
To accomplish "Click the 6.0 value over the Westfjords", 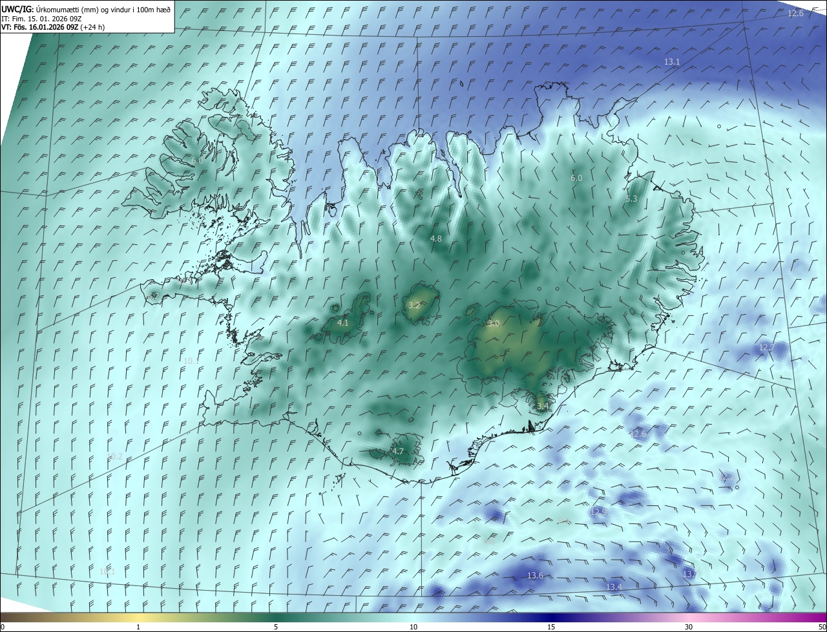I will point(197,160).
